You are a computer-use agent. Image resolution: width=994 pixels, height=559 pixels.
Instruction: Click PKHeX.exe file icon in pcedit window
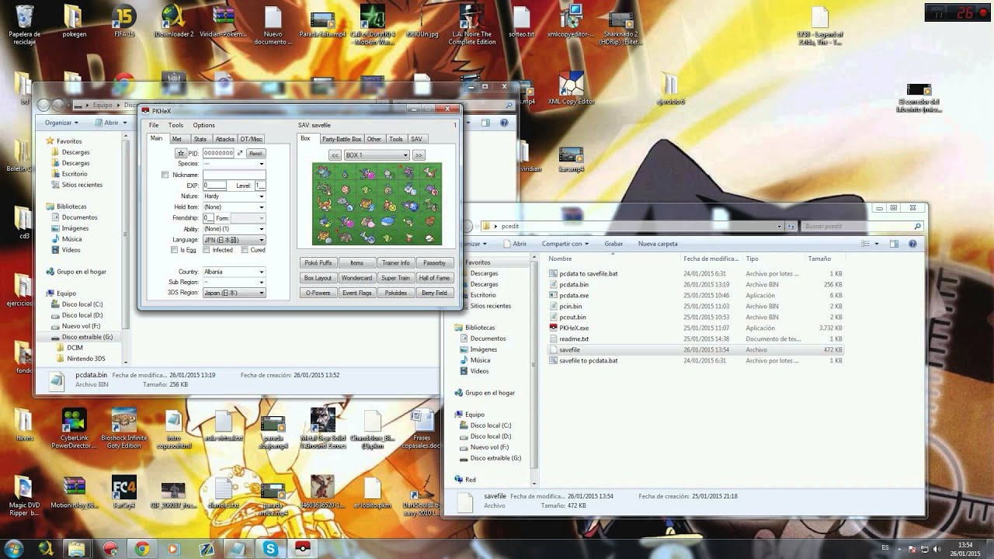click(x=553, y=328)
